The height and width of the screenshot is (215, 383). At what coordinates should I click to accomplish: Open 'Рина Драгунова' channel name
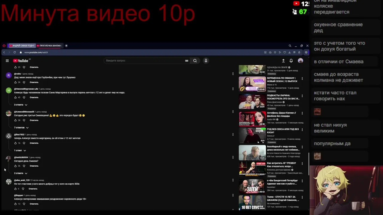275,102
